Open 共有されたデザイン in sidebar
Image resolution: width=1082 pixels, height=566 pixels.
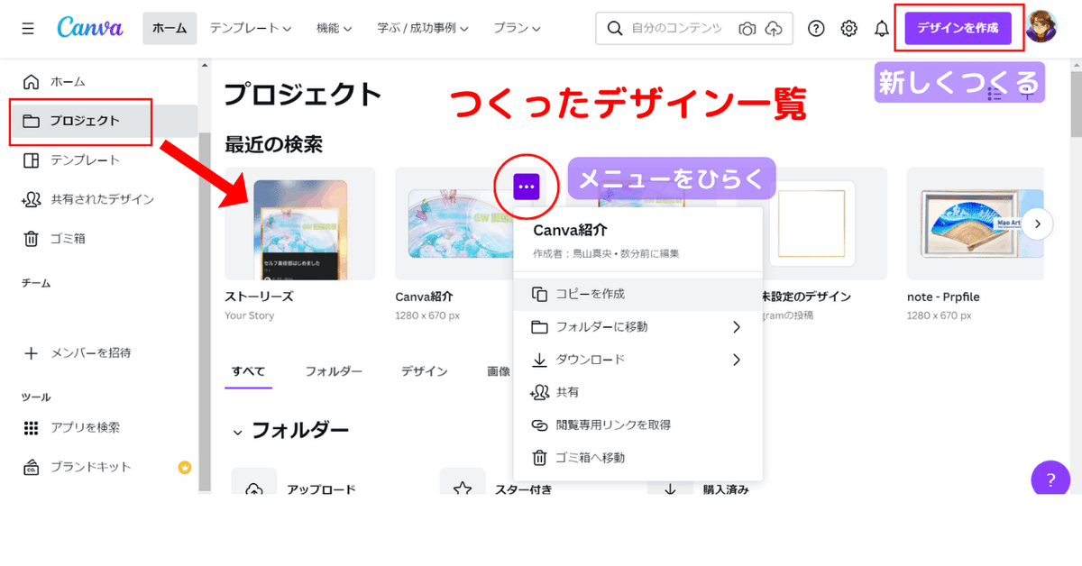click(102, 200)
